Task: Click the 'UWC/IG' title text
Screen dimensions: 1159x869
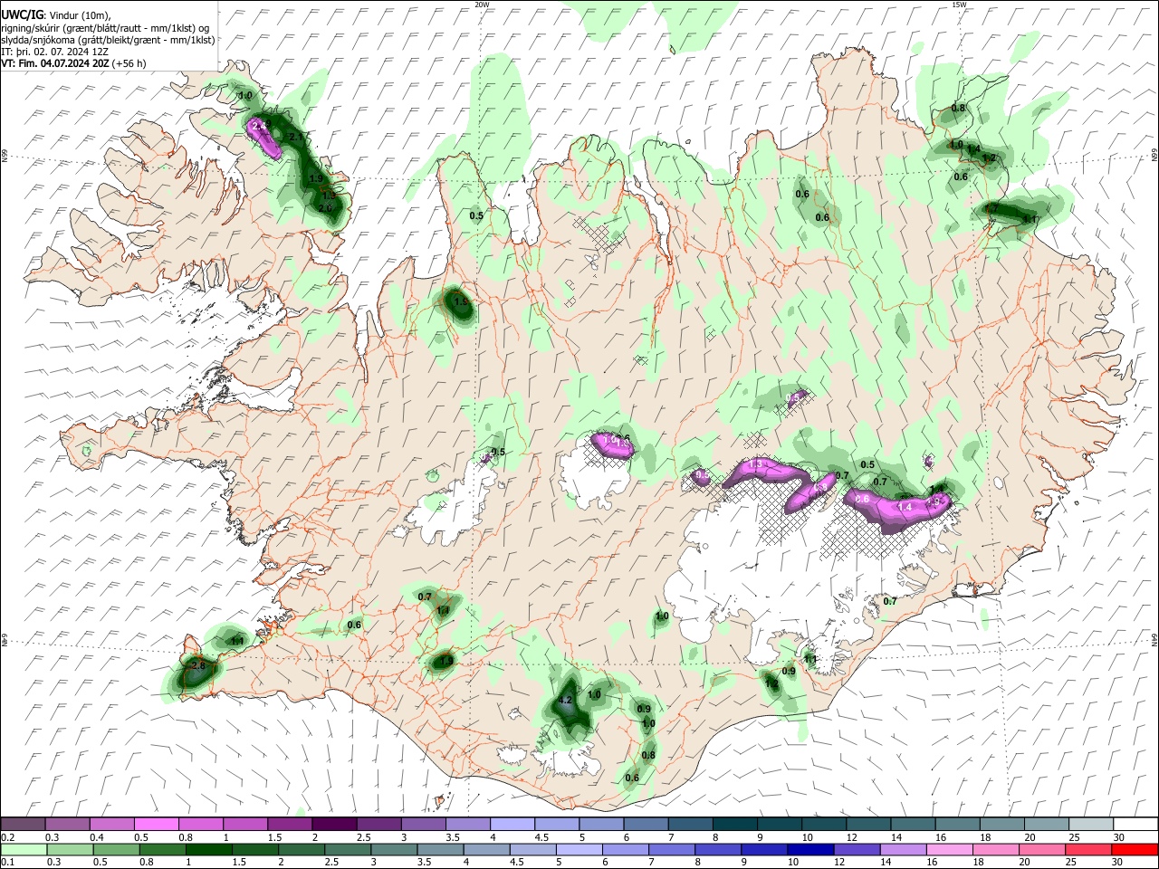Action: (x=21, y=14)
